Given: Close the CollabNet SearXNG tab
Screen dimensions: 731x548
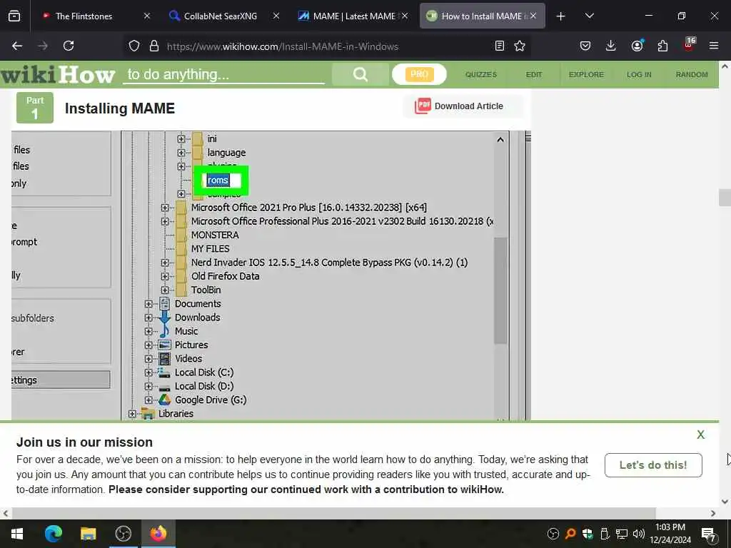Looking at the screenshot, I should coord(276,16).
